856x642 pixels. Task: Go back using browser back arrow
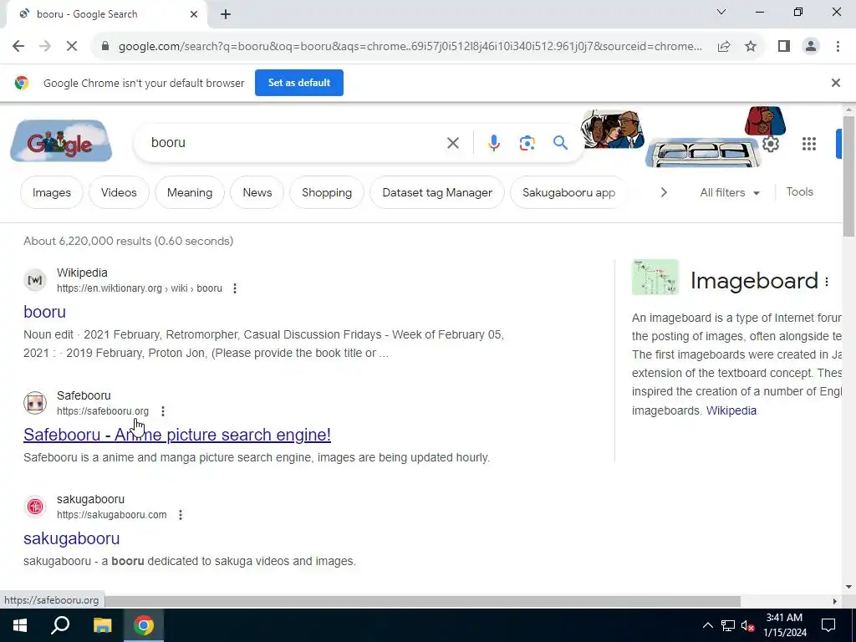[18, 47]
